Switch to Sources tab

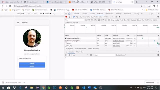click(x=92, y=13)
